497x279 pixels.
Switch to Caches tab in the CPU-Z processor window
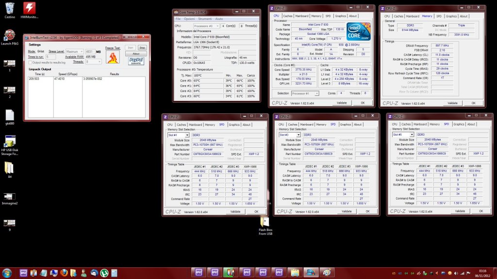(287, 16)
